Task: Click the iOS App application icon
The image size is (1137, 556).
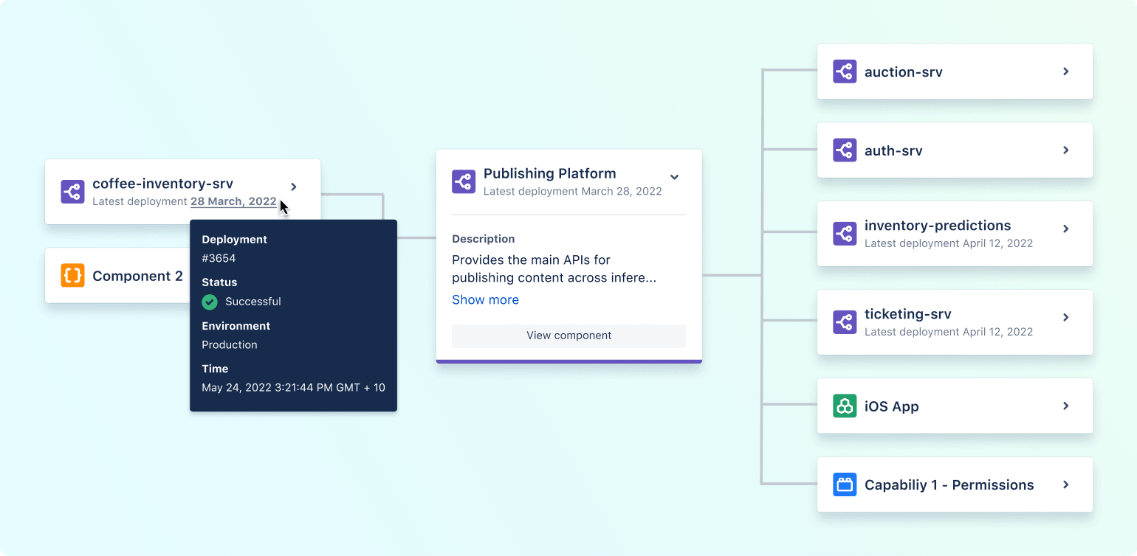Action: pyautogui.click(x=844, y=406)
